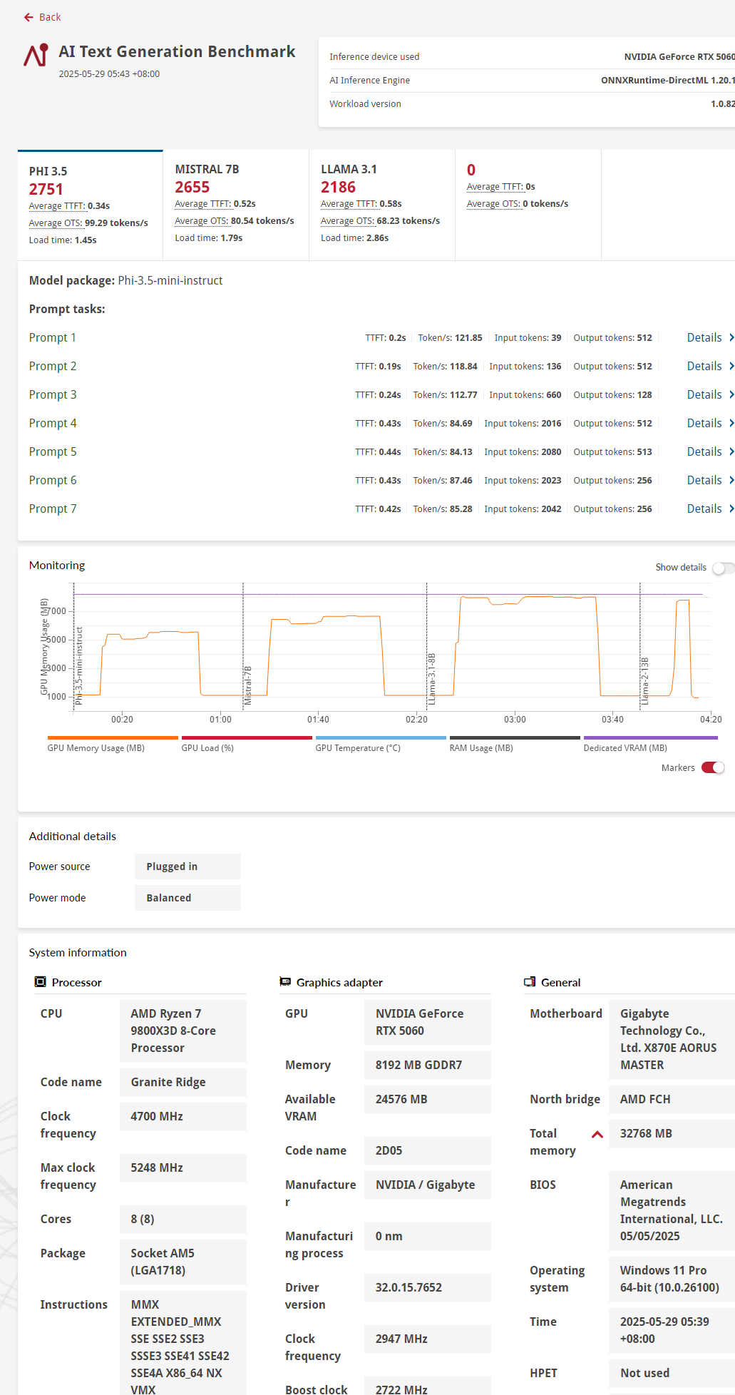The height and width of the screenshot is (1395, 735).
Task: Switch to the LLAMA 3.1 tab
Action: coord(382,205)
